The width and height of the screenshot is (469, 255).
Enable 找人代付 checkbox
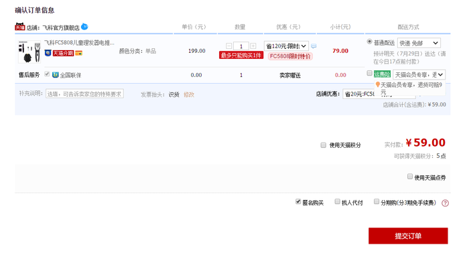pyautogui.click(x=337, y=201)
